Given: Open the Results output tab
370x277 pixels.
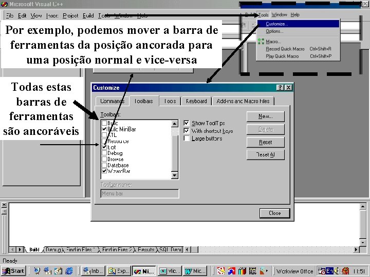Looking at the screenshot, I should click(146, 249).
